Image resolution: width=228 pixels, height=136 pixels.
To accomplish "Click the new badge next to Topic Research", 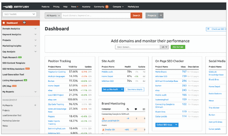I will [20, 57].
